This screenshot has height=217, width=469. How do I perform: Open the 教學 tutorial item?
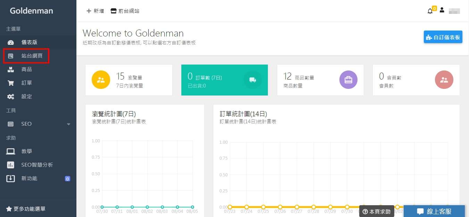(x=38, y=151)
